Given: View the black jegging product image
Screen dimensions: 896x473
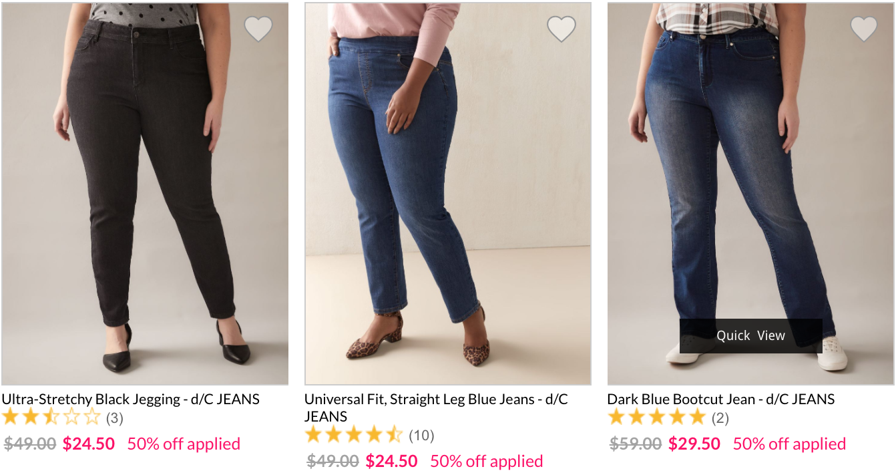Looking at the screenshot, I should coord(145,194).
